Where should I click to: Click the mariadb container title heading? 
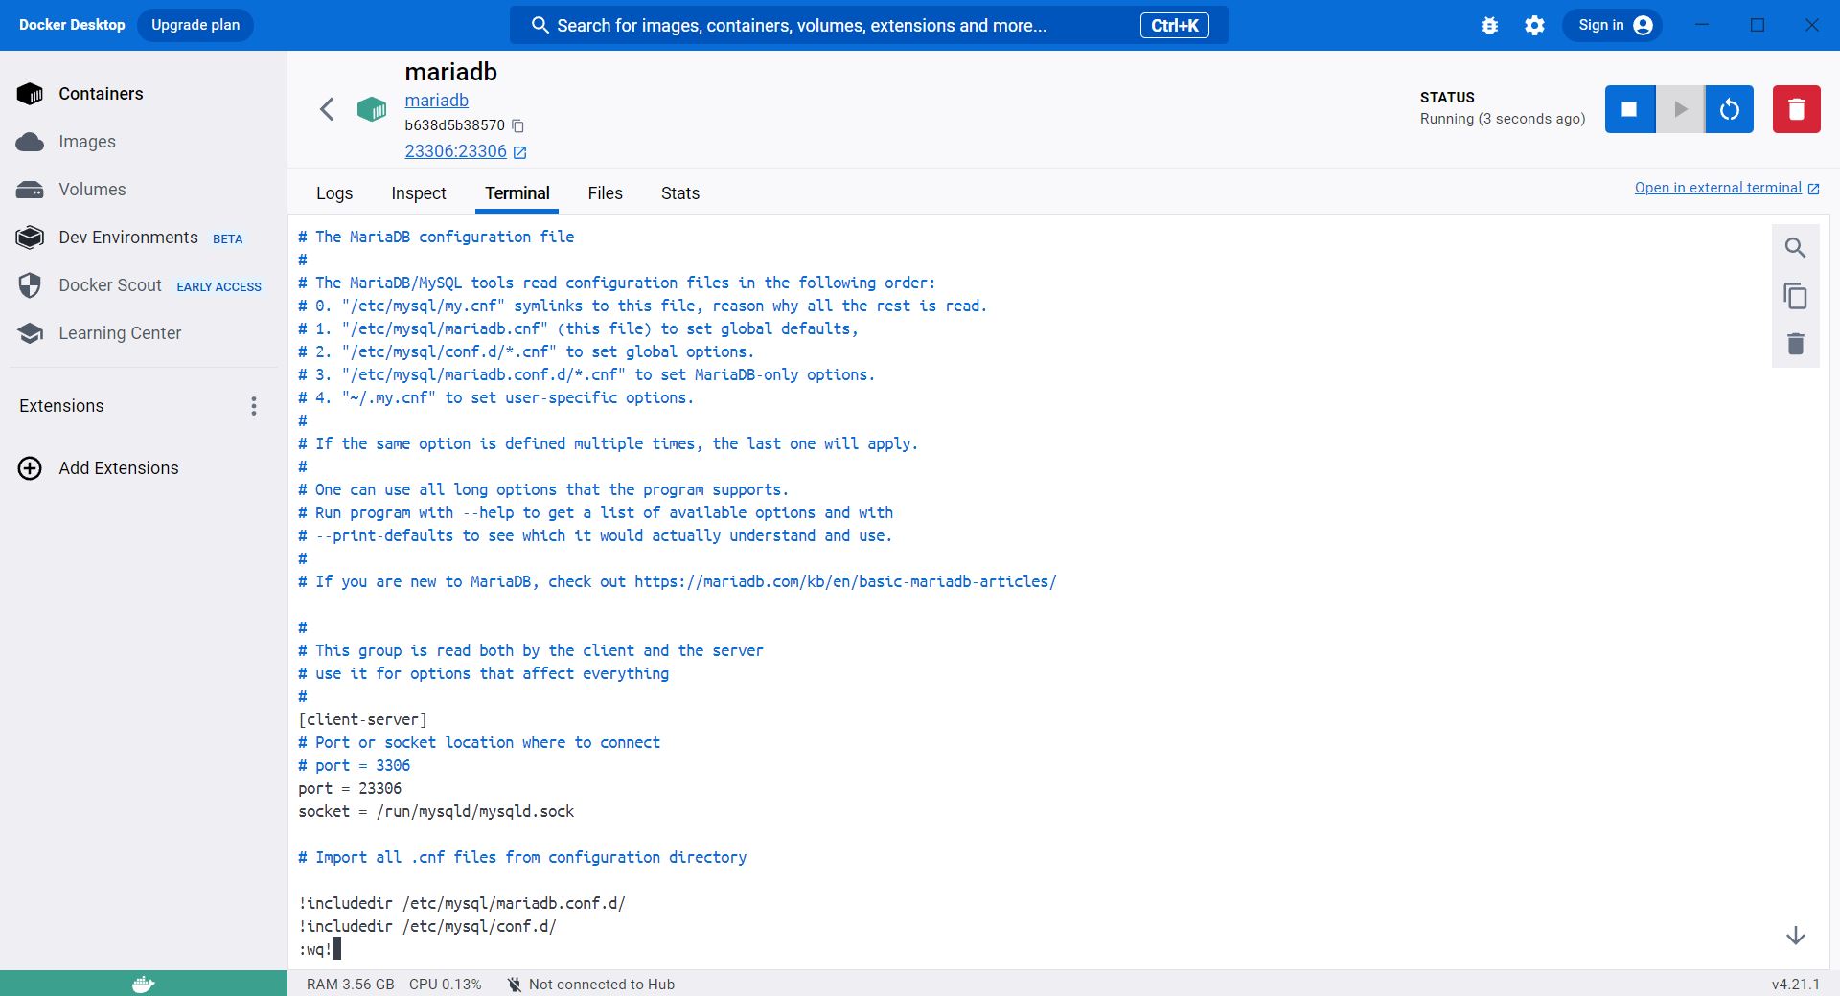pos(450,72)
